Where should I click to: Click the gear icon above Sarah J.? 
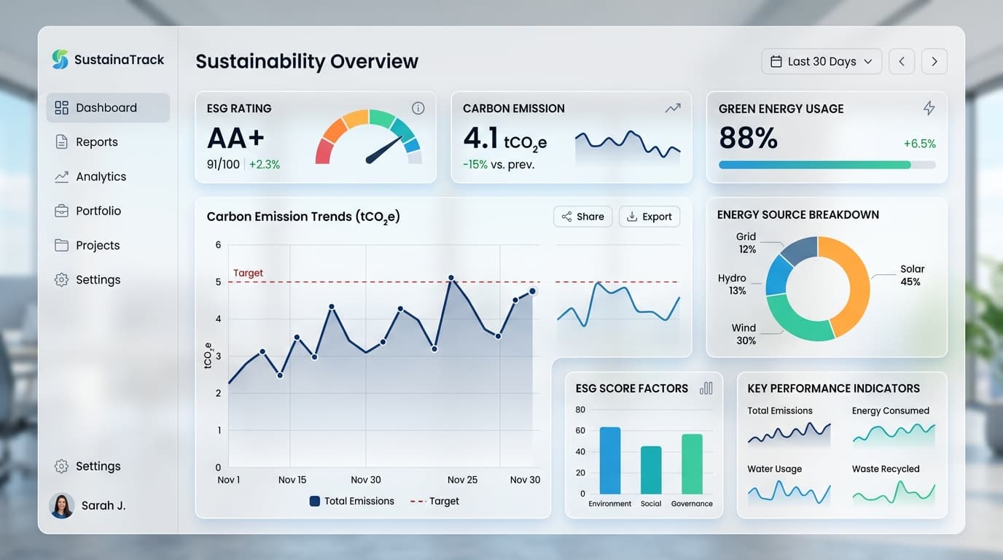(x=61, y=466)
